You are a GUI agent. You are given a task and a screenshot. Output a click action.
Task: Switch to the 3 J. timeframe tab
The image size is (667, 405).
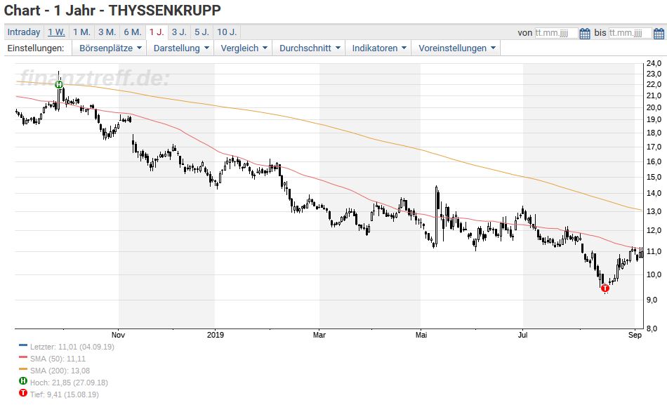point(179,32)
